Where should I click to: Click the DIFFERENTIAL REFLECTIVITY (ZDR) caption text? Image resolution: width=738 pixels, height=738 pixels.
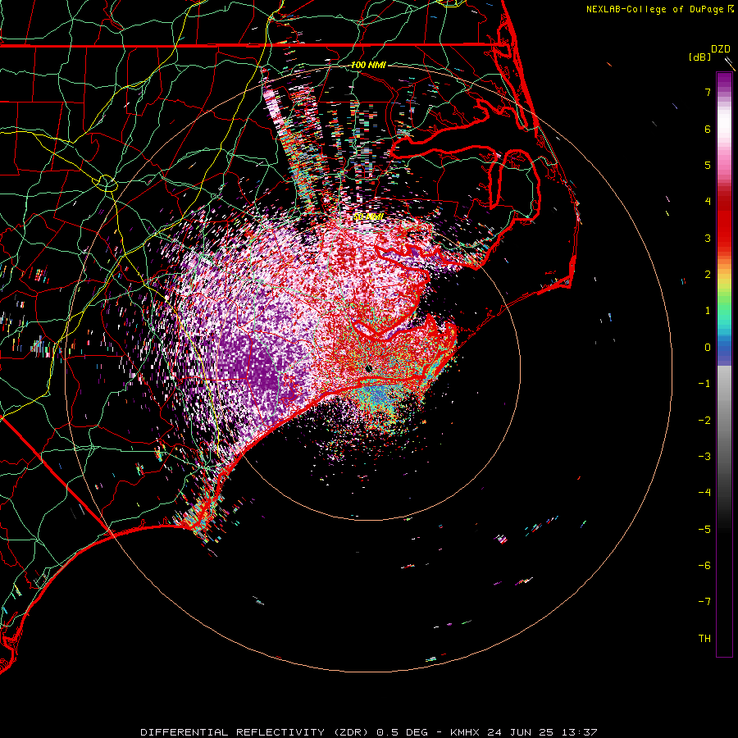(x=256, y=732)
